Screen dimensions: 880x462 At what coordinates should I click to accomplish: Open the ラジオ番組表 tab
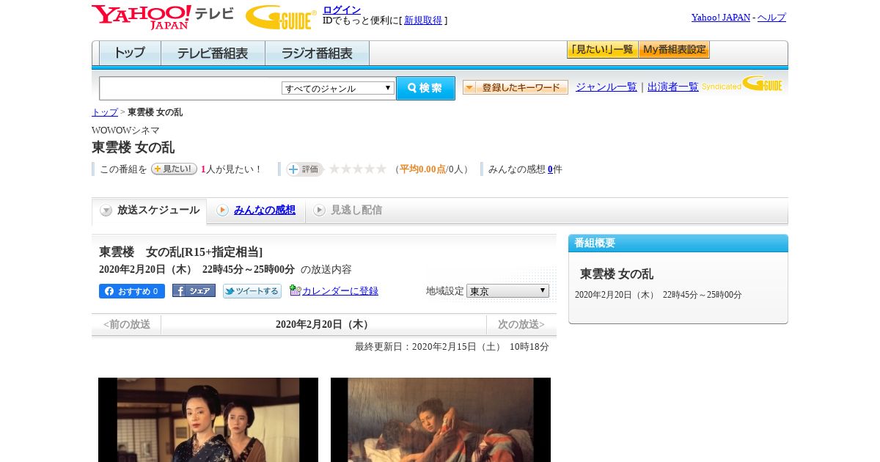tap(317, 54)
